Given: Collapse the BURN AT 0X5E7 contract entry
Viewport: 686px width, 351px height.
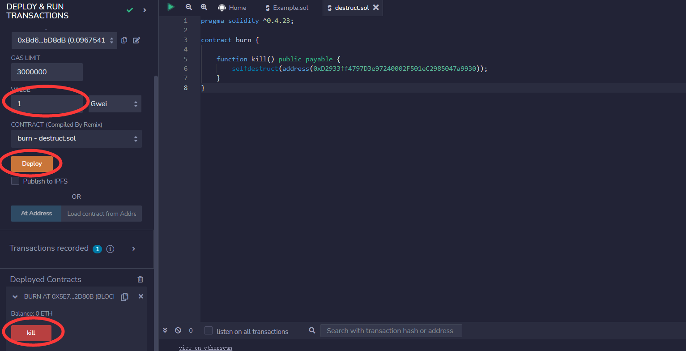Looking at the screenshot, I should [15, 297].
